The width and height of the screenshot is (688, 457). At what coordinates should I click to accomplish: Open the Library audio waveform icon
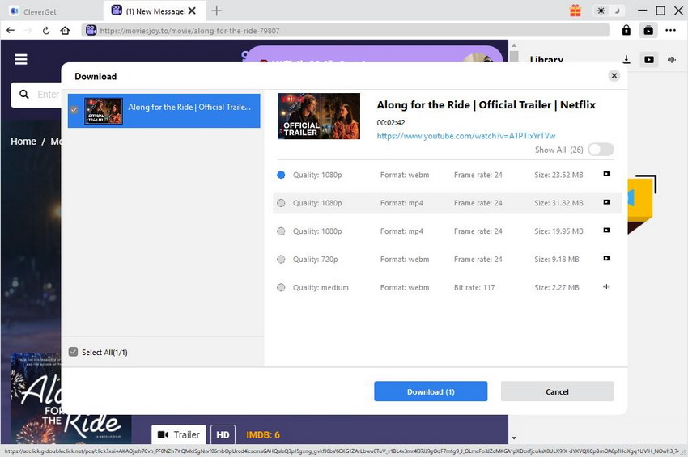[672, 60]
